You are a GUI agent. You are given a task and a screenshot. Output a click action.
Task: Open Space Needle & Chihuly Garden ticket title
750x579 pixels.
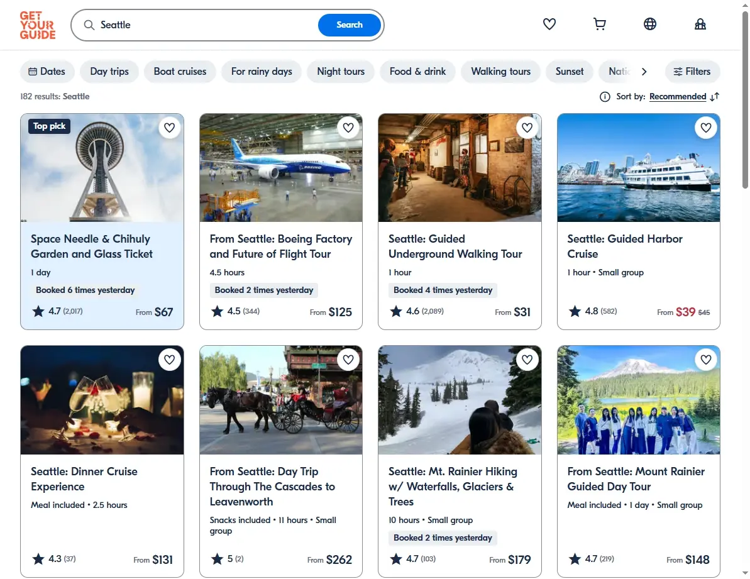tap(92, 246)
